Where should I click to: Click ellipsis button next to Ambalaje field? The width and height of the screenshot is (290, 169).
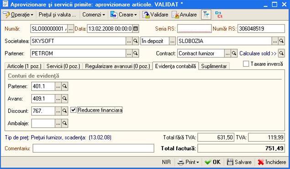[x=58, y=123]
